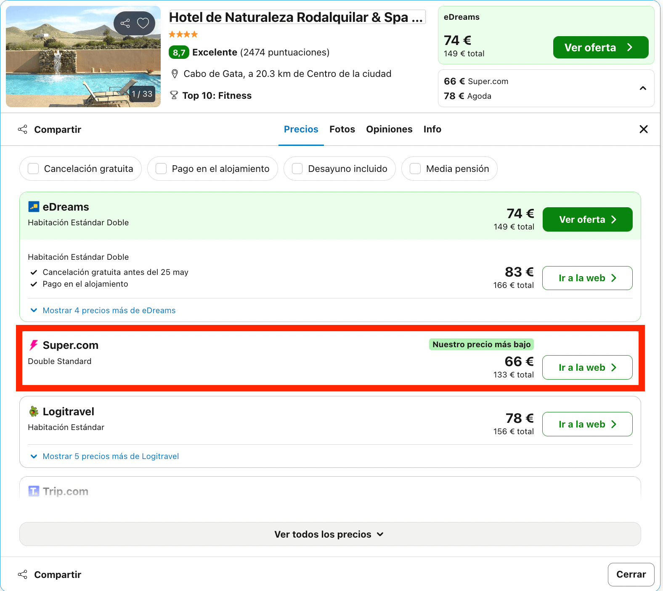Open the Info tab
The height and width of the screenshot is (591, 663).
click(432, 129)
